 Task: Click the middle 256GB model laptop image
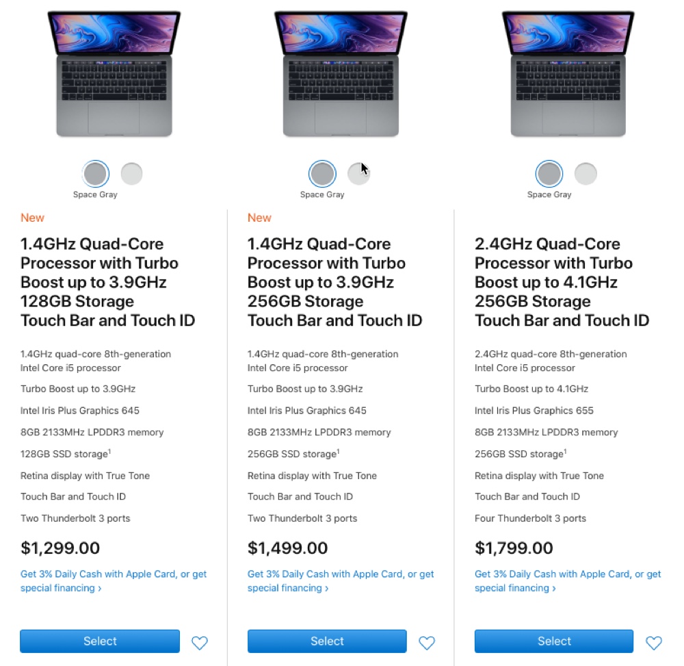pyautogui.click(x=341, y=74)
